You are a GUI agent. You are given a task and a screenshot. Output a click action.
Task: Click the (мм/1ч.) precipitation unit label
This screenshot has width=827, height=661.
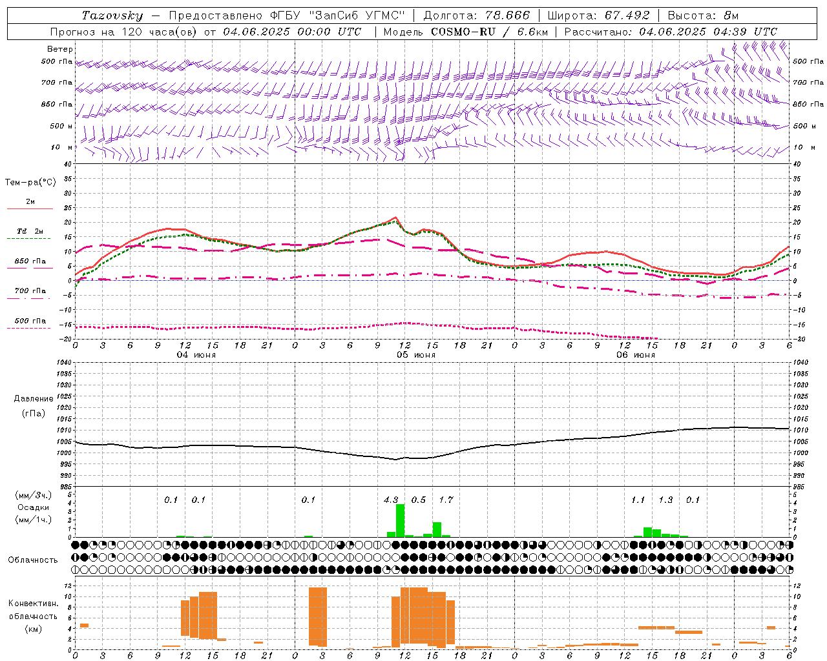pyautogui.click(x=34, y=520)
